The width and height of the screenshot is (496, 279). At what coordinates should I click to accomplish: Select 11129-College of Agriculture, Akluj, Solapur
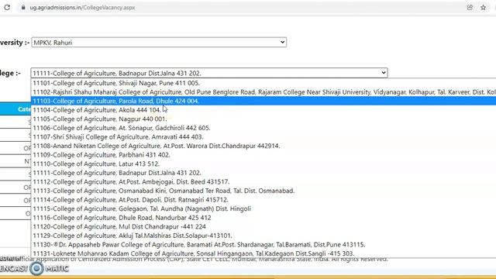(x=263, y=236)
